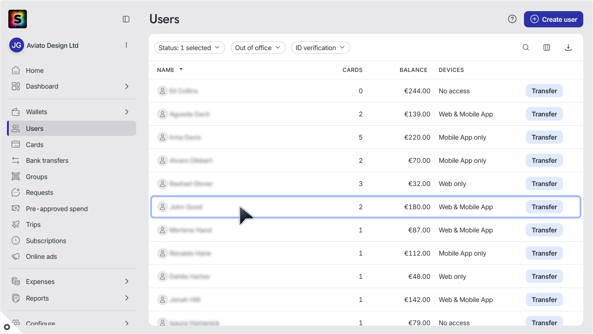Transfer to the user with €142.00 balance

pos(544,300)
